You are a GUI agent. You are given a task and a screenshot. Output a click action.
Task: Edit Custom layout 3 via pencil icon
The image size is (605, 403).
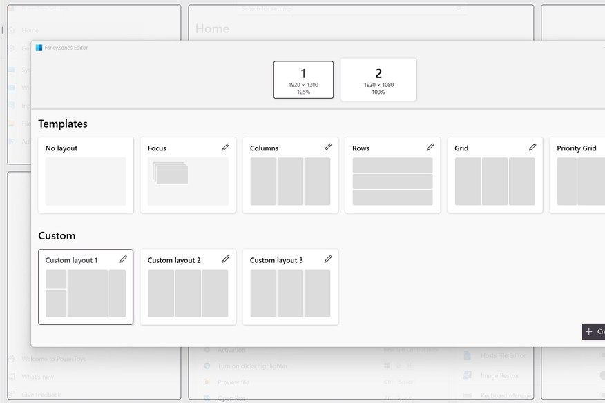click(x=327, y=259)
